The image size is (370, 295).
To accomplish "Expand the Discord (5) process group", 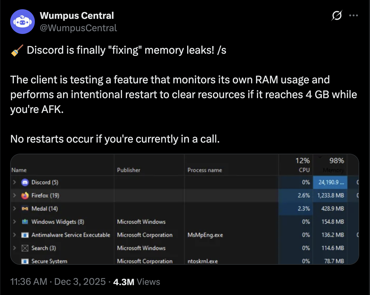I will point(14,182).
